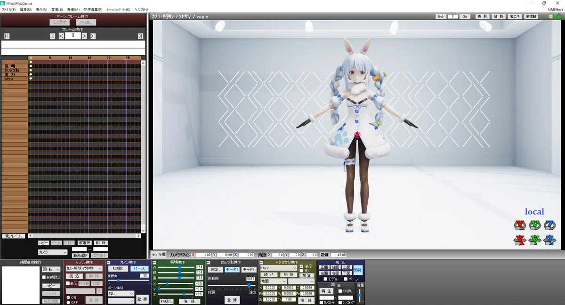Open ボーン追従 なし dropdown
Screen dimensions: 565x305
point(121,293)
